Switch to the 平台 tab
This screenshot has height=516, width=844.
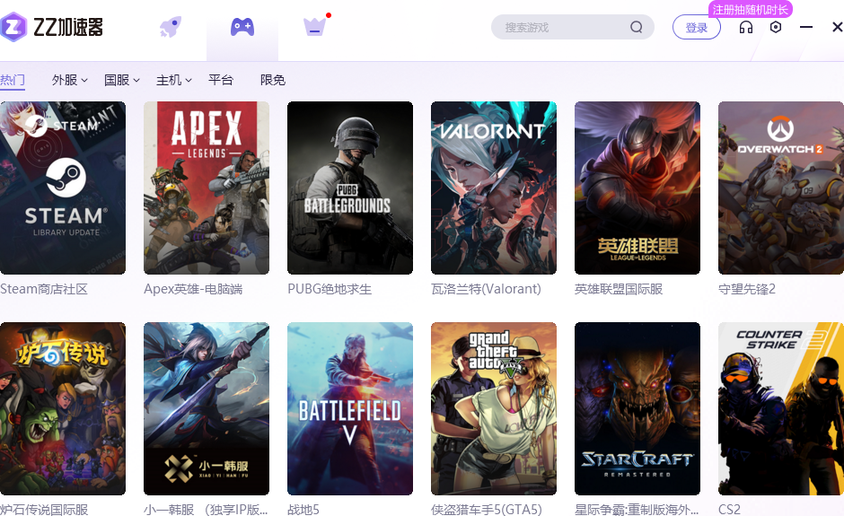(x=221, y=80)
